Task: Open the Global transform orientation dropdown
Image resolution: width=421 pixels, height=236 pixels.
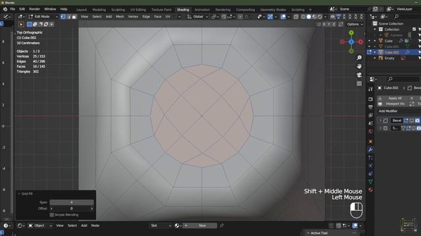Action: (197, 16)
